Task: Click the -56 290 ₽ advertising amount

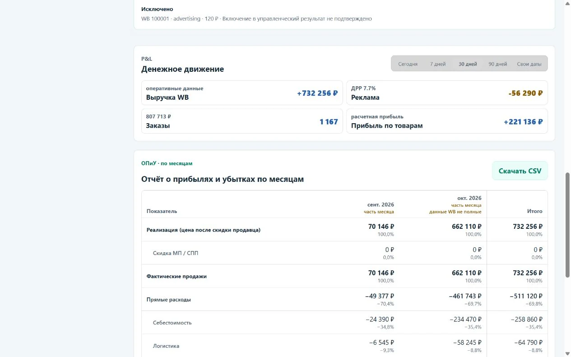Action: (525, 93)
